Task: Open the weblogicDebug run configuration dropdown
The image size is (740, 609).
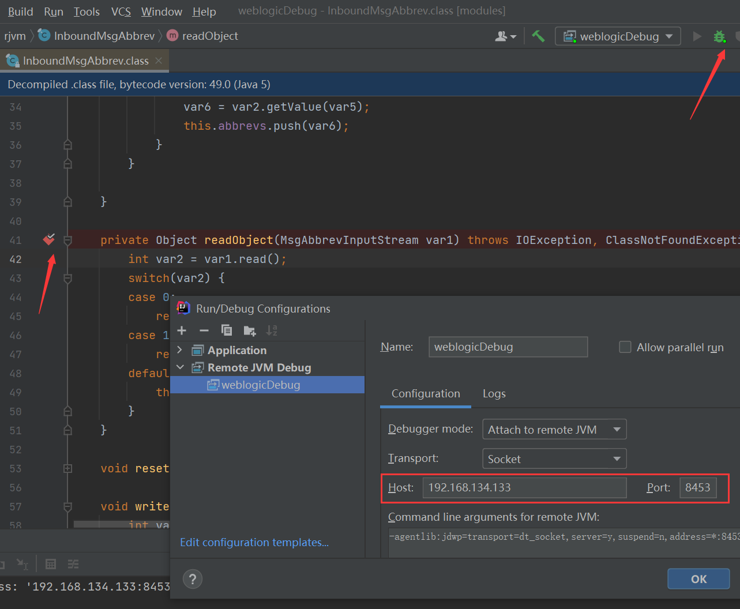Action: click(618, 36)
